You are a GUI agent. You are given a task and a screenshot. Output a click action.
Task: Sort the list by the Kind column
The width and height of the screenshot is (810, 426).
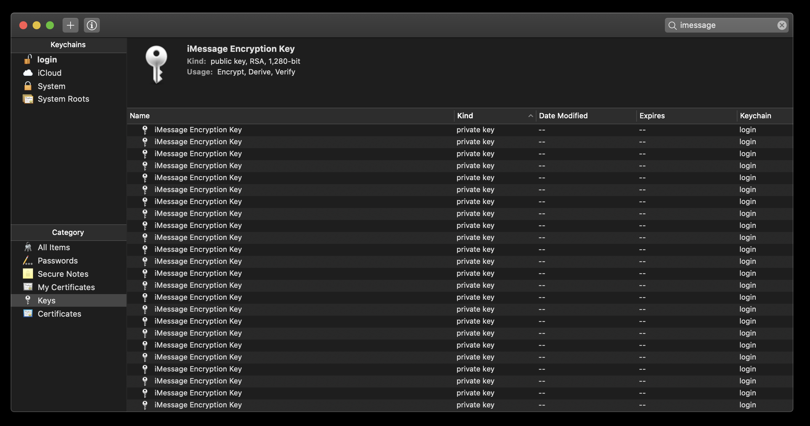click(495, 116)
